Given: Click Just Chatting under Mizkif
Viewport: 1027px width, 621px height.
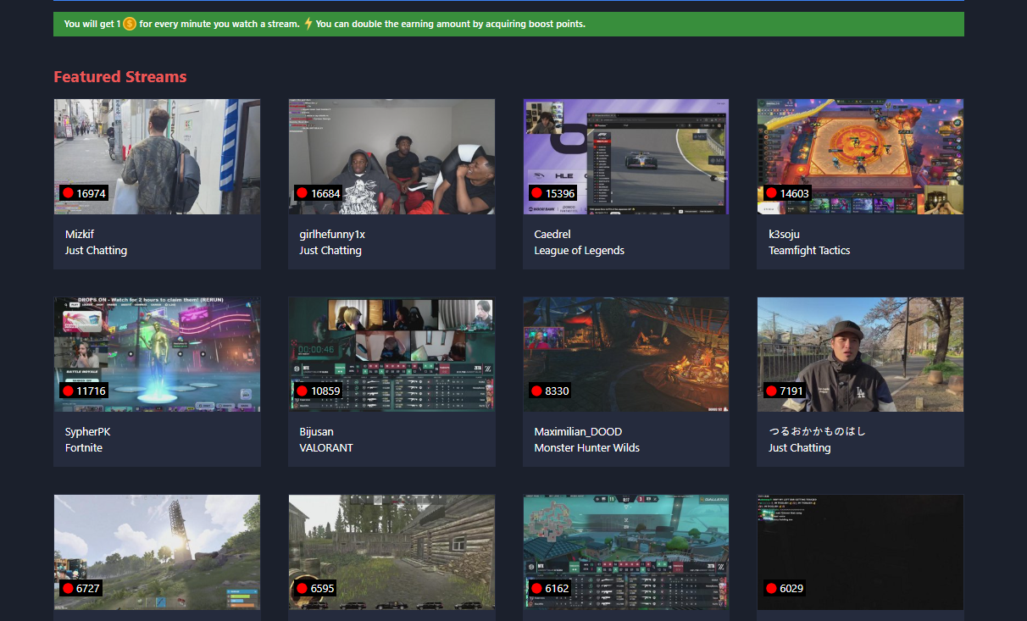Looking at the screenshot, I should click(x=96, y=250).
